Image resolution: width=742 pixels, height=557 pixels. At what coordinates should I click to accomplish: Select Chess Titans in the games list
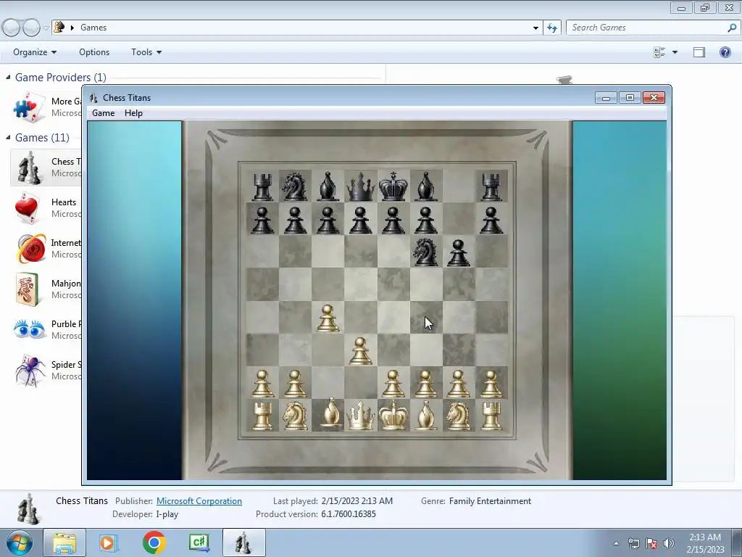(46, 168)
